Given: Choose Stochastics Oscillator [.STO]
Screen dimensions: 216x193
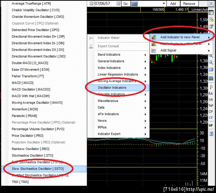Looking at the screenshot, I should tap(32, 156).
